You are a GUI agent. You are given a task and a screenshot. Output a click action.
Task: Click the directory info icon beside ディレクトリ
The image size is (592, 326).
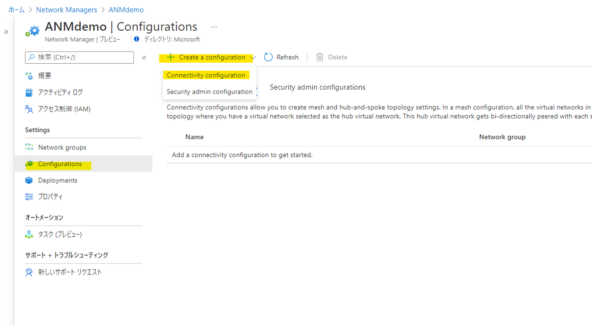137,39
